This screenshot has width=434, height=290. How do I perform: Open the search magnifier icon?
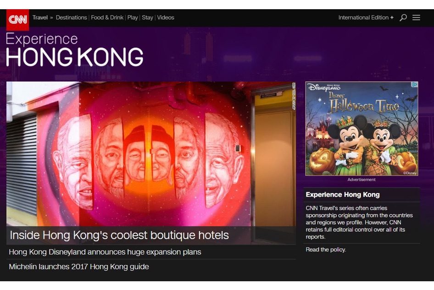tap(403, 18)
